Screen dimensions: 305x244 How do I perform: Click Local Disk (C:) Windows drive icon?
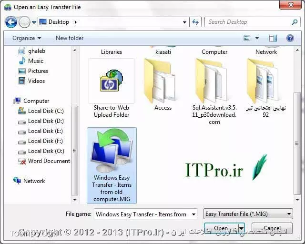(22, 111)
